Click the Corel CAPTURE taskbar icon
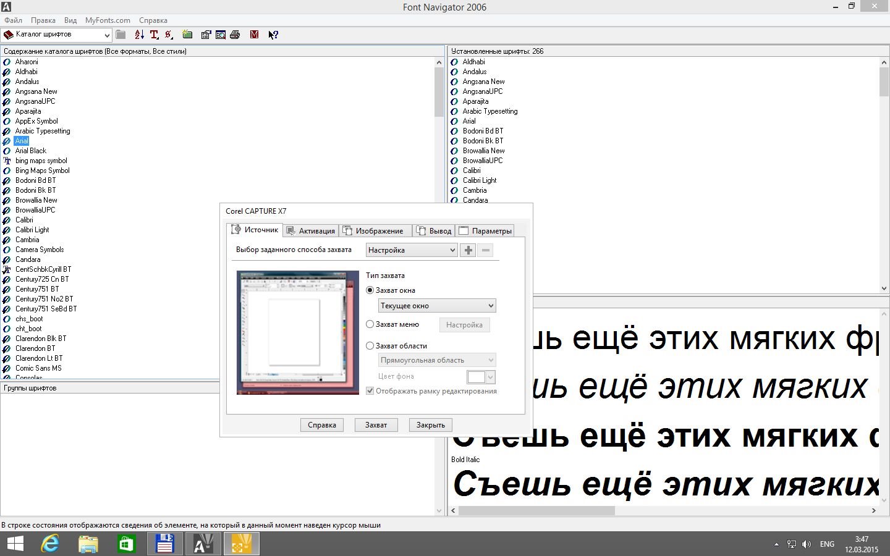This screenshot has height=556, width=890. click(x=242, y=544)
